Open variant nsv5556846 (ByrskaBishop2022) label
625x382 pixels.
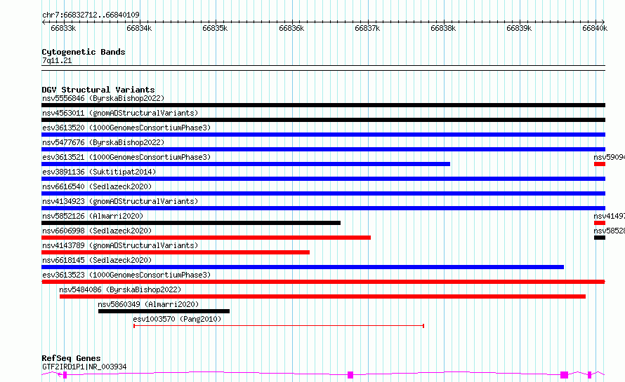[103, 98]
